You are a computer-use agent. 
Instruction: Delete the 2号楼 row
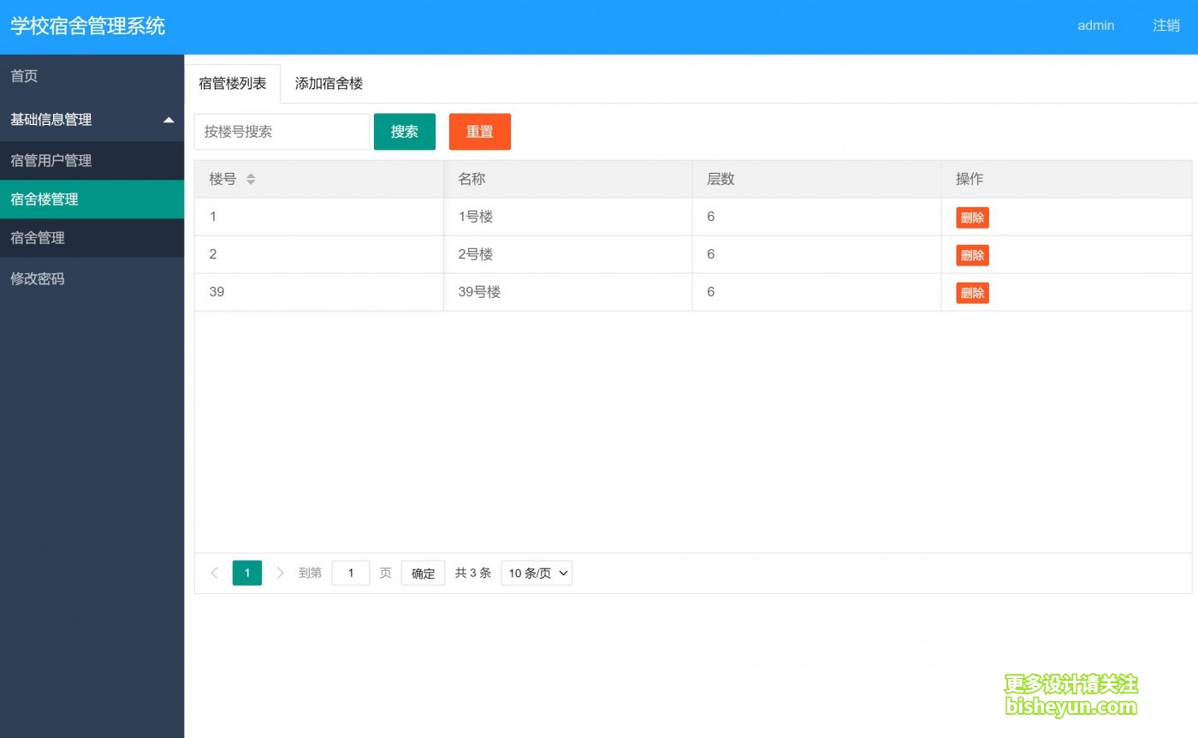click(x=972, y=255)
